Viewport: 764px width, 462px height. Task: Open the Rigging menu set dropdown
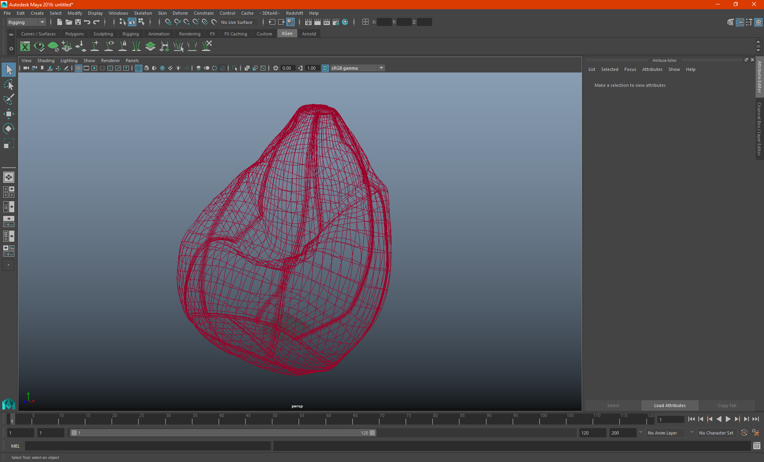tap(26, 22)
